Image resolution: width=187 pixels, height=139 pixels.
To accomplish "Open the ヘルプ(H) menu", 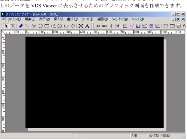I will pos(138,19).
